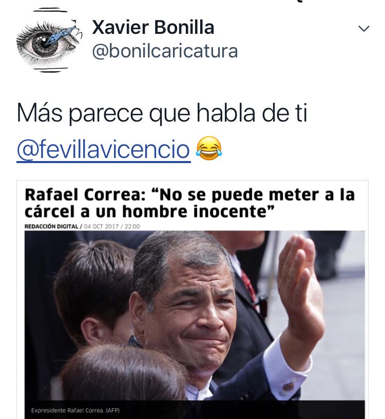Open the attached photo of man waving
The width and height of the screenshot is (385, 419).
[x=195, y=315]
